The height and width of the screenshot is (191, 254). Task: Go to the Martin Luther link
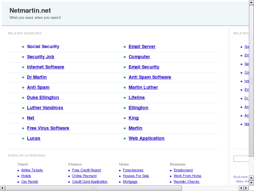click(x=143, y=87)
